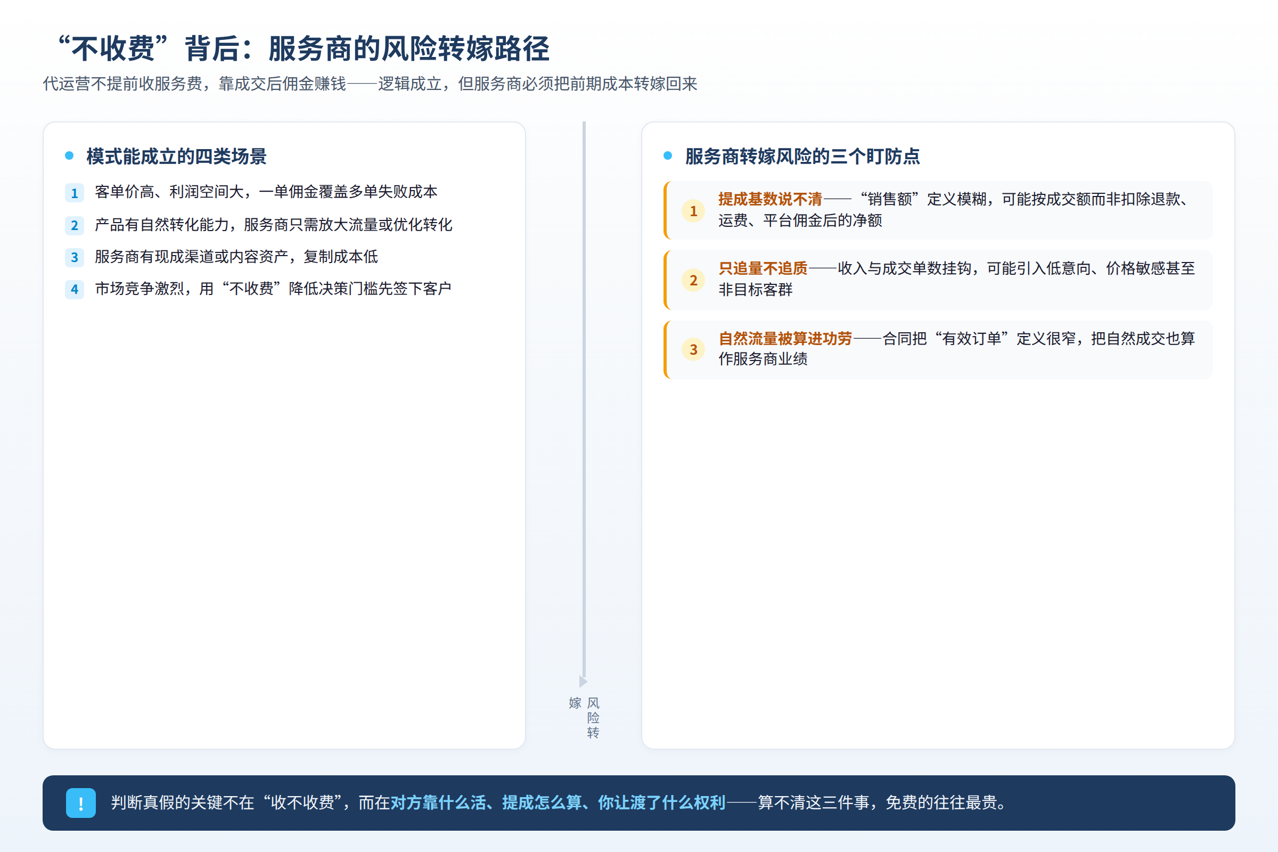Select the line 服务商有现成渠道或内容资产
The width and height of the screenshot is (1278, 852).
236,257
